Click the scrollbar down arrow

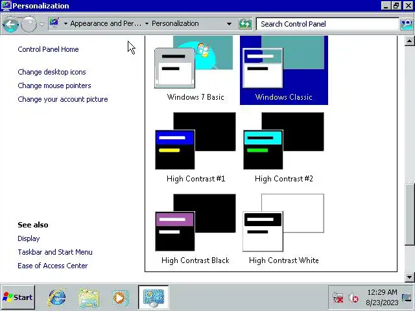409,277
